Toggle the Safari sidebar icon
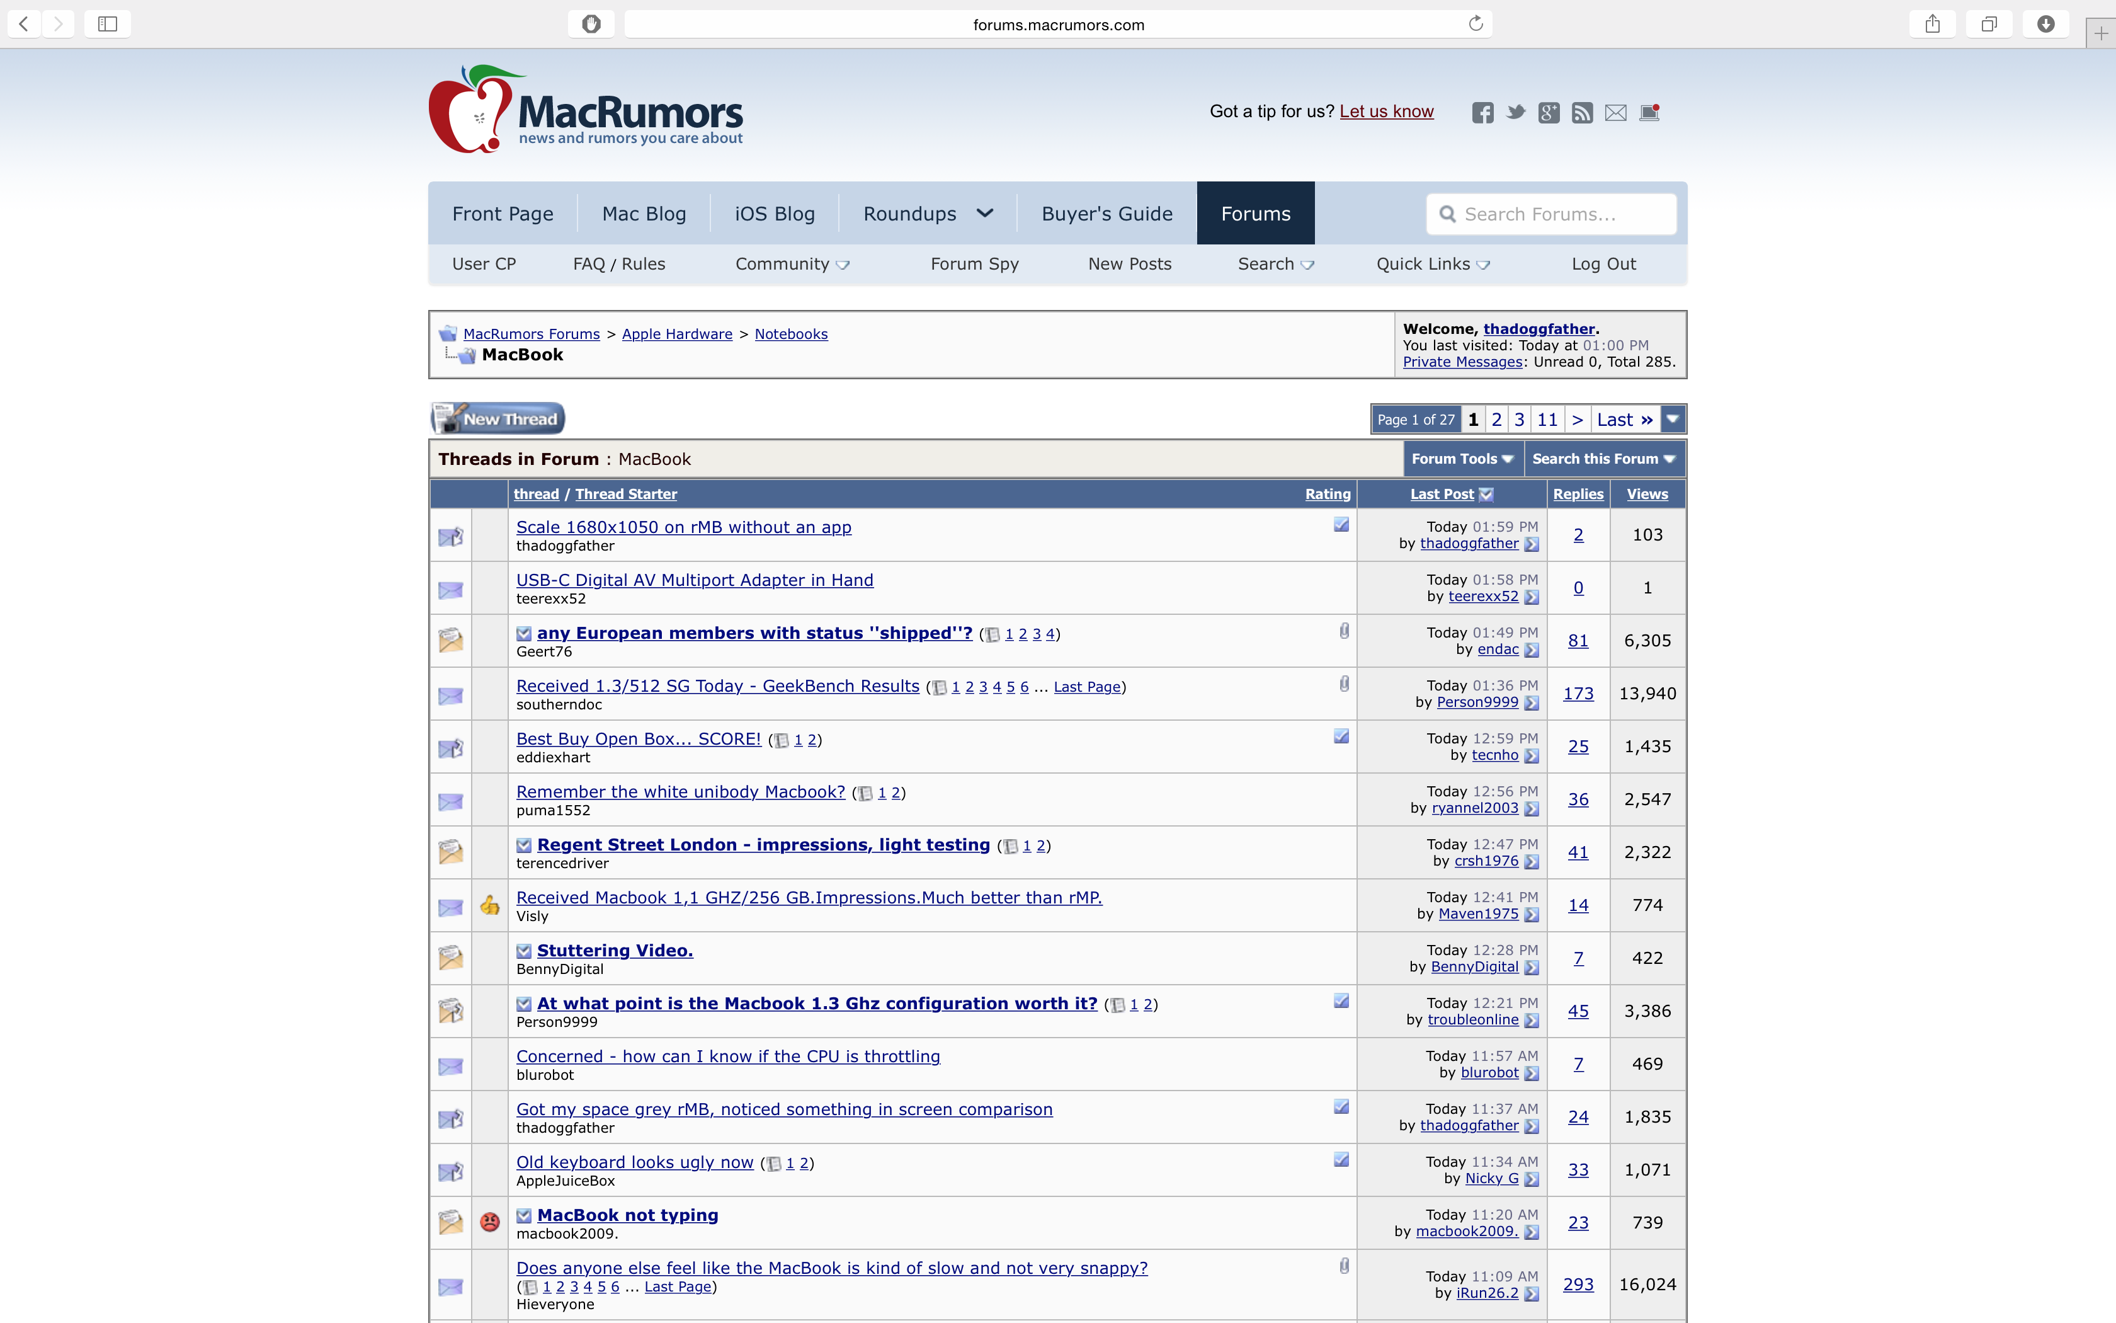This screenshot has height=1323, width=2116. tap(108, 24)
